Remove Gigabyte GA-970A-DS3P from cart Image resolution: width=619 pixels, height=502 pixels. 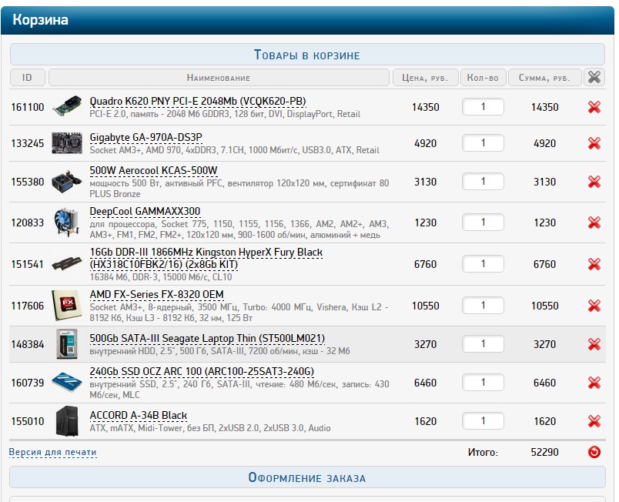[594, 143]
